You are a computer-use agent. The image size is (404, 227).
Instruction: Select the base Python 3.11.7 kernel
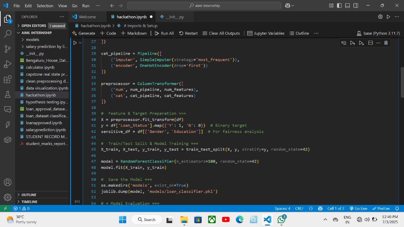[x=378, y=33]
